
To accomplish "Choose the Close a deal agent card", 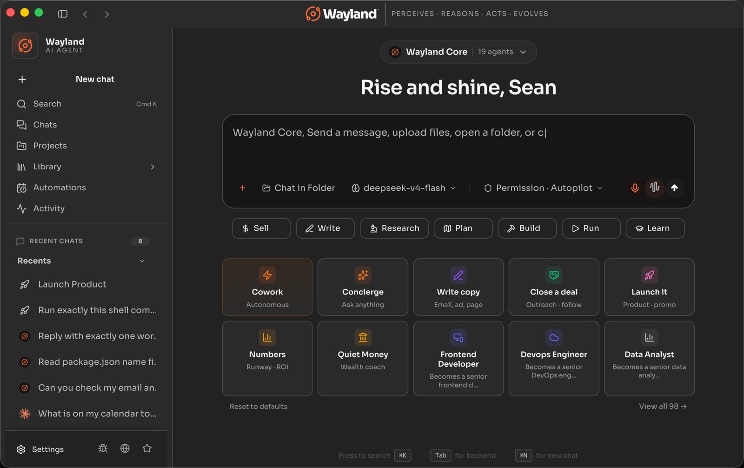I will pyautogui.click(x=554, y=287).
